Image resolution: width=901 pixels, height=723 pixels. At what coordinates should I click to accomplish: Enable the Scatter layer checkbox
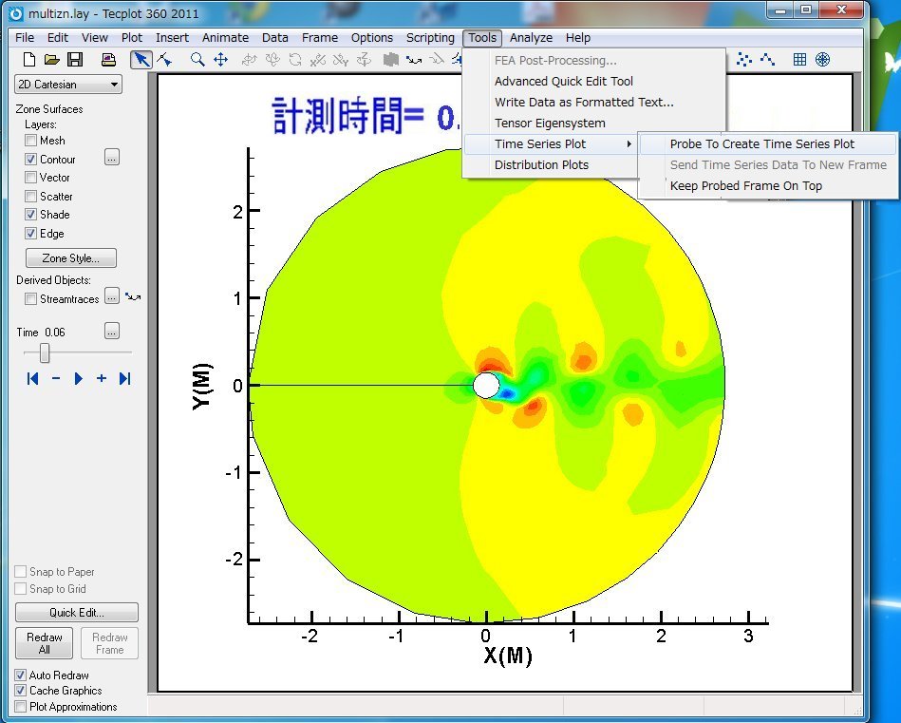point(31,196)
